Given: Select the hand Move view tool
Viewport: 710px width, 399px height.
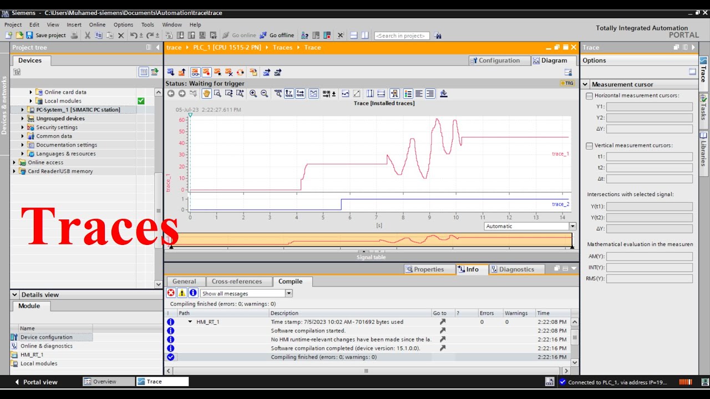Looking at the screenshot, I should [206, 94].
